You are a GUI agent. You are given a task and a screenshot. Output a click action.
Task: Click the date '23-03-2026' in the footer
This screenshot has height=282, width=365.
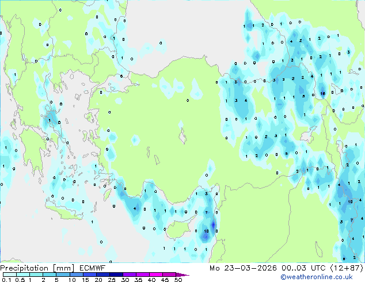click(x=250, y=268)
